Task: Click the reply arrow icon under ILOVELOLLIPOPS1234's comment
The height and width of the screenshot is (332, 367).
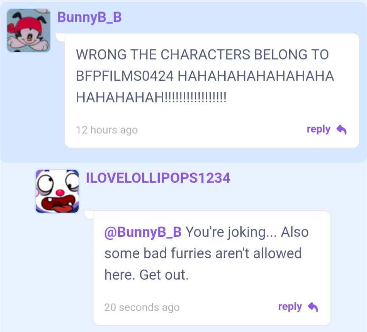Action: [313, 307]
